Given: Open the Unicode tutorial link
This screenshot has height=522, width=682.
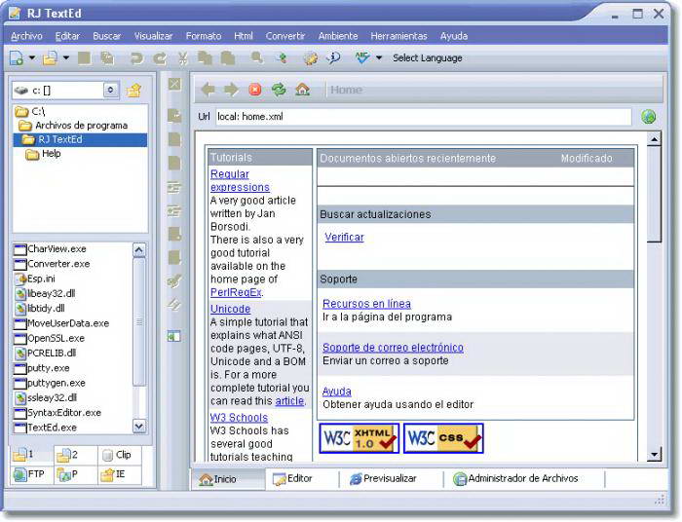Looking at the screenshot, I should (230, 309).
